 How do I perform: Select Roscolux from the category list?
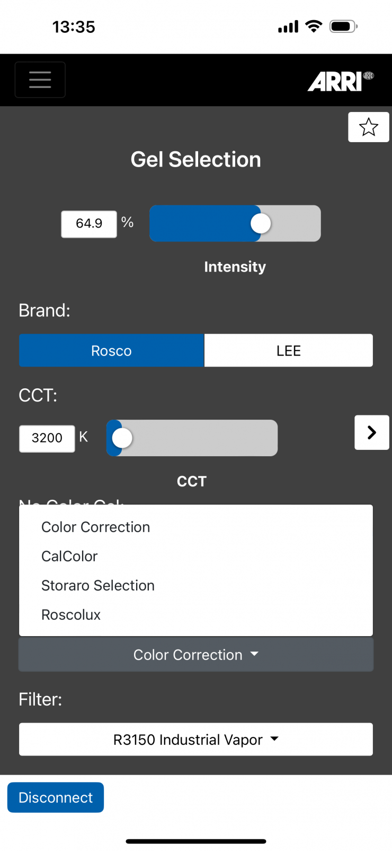click(71, 614)
